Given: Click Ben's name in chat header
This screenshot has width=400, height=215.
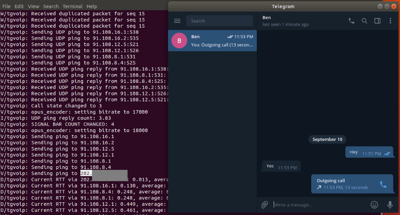Looking at the screenshot, I should click(266, 18).
